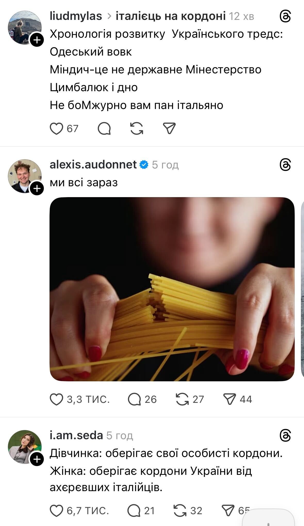Open i.am.seda profile username
The image size is (304, 526).
(x=76, y=435)
